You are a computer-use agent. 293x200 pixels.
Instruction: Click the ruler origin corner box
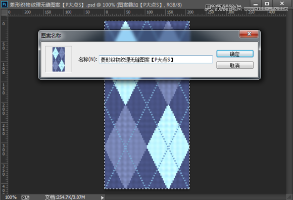point(4,13)
